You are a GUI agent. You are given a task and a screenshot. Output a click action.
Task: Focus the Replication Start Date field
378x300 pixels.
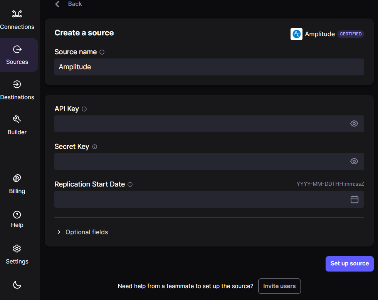click(x=209, y=199)
